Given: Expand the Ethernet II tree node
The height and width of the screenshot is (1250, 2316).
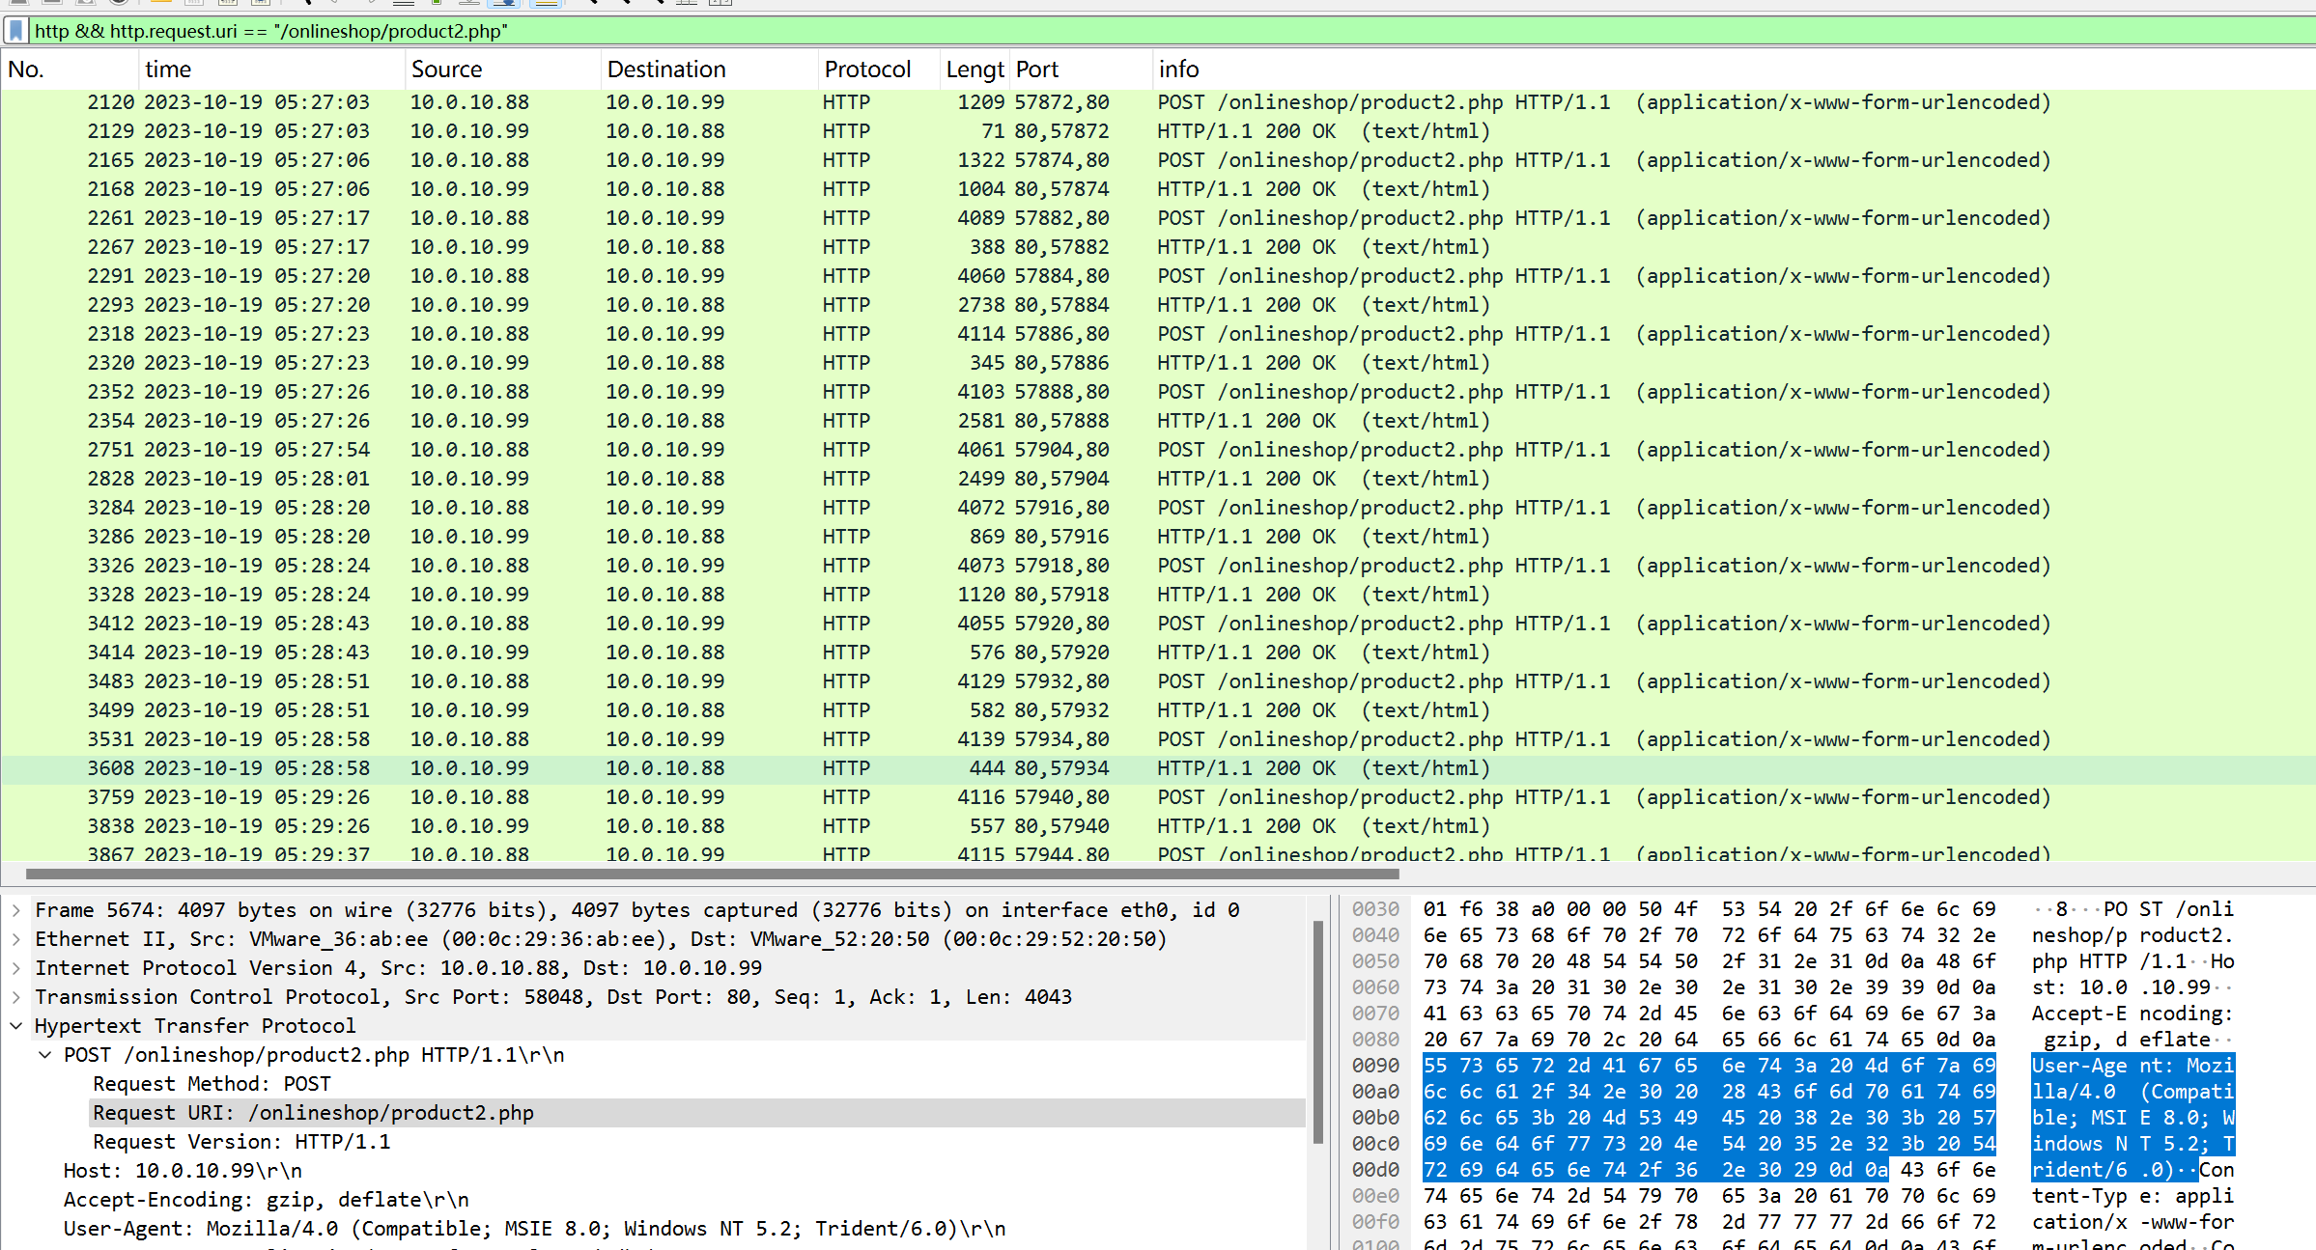Looking at the screenshot, I should [x=16, y=939].
